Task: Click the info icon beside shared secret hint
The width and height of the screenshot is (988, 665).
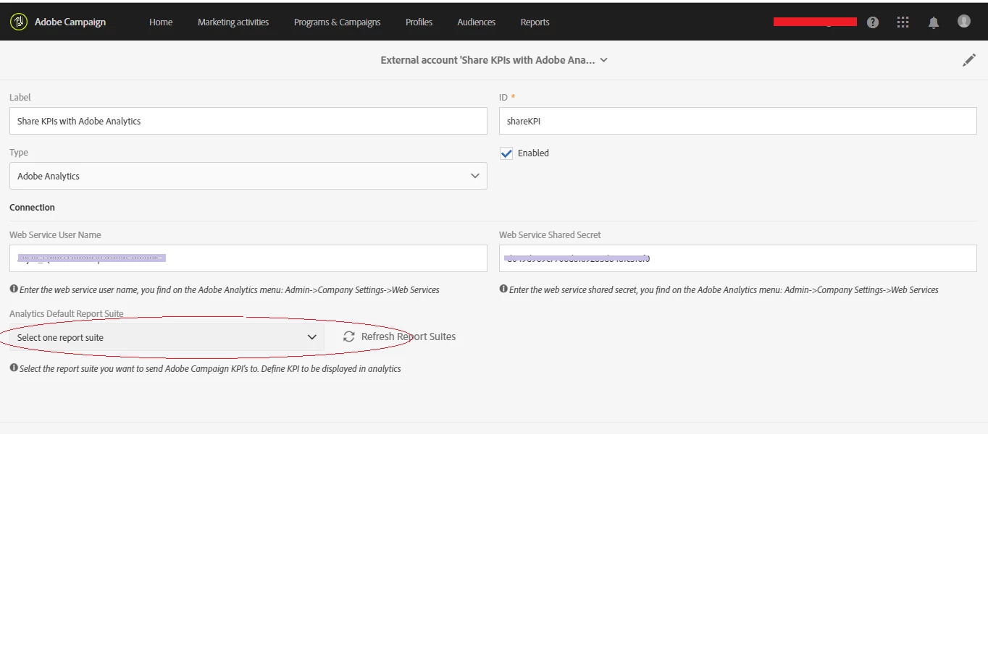Action: click(x=503, y=289)
